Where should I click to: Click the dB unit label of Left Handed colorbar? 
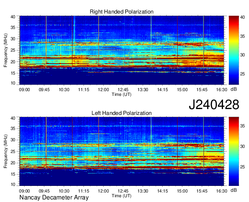(234, 190)
